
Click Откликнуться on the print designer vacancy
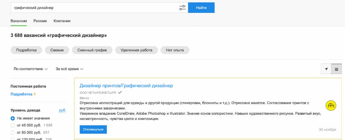coord(93,129)
